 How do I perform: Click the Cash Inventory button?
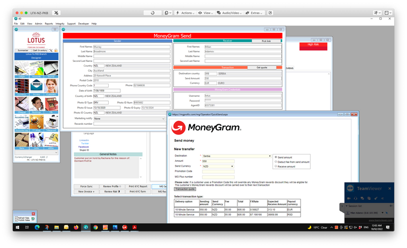click(x=40, y=50)
